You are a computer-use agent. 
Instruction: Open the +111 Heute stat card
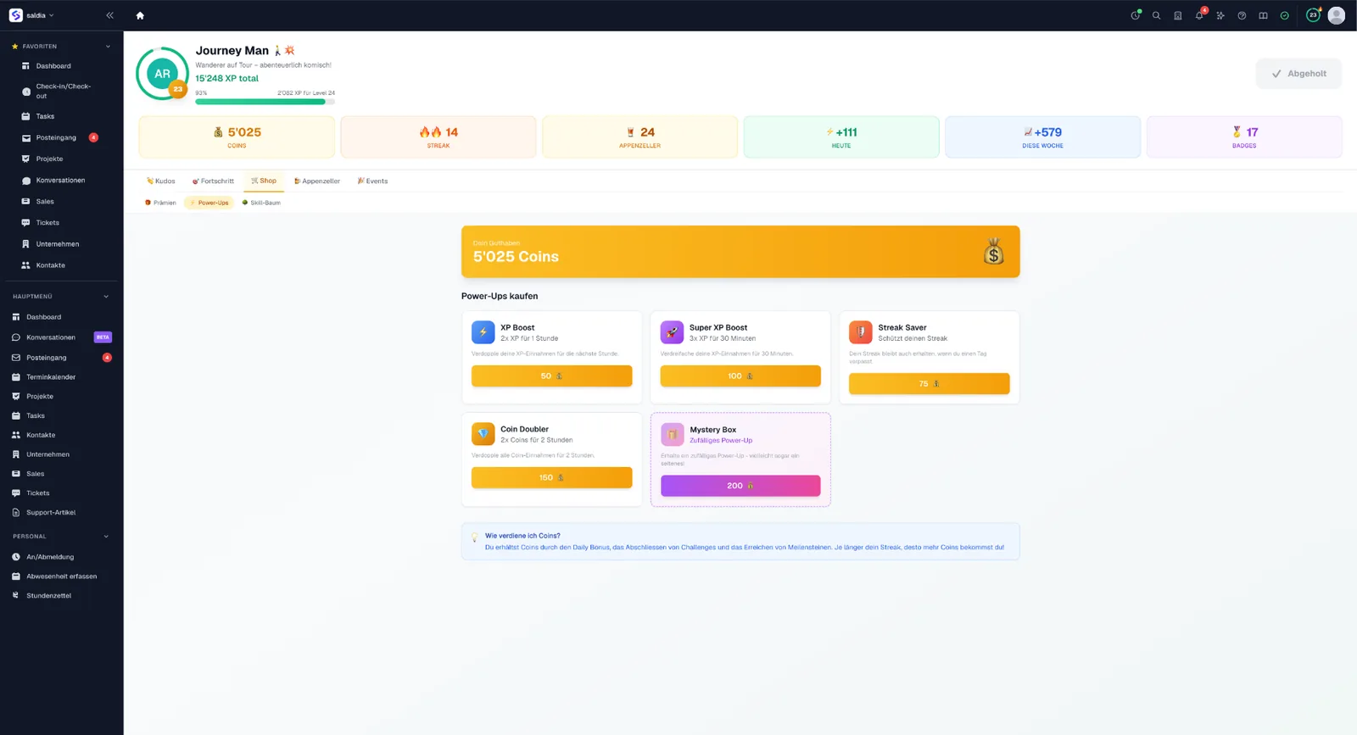[841, 137]
